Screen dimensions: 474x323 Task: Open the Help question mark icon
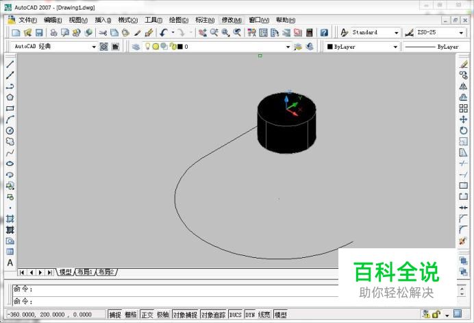(324, 32)
